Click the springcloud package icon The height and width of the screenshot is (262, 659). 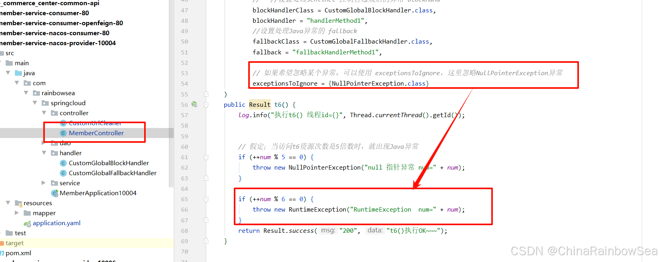pyautogui.click(x=45, y=103)
